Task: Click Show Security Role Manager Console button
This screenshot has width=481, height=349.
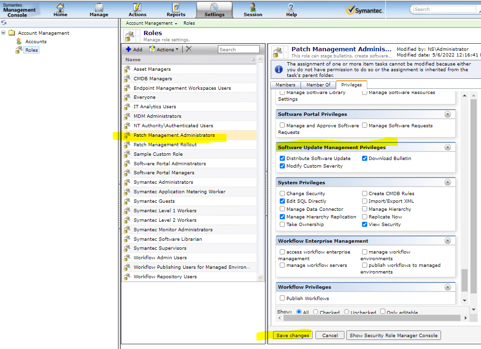Action: tap(393, 335)
